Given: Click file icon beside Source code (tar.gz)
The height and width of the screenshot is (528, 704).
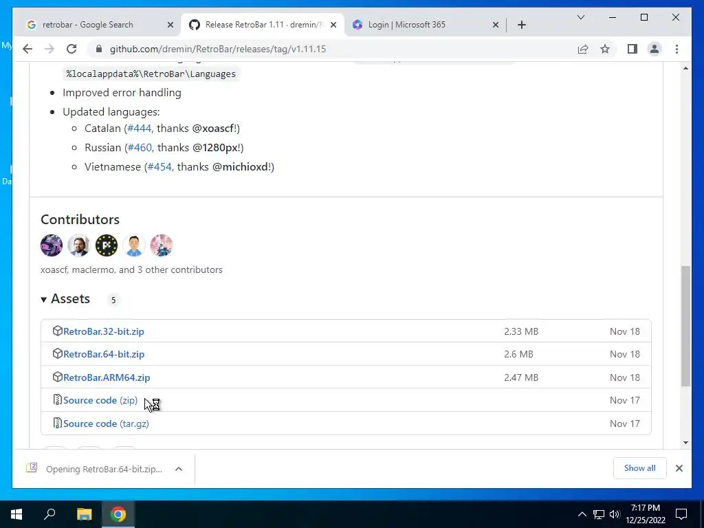Looking at the screenshot, I should point(57,423).
